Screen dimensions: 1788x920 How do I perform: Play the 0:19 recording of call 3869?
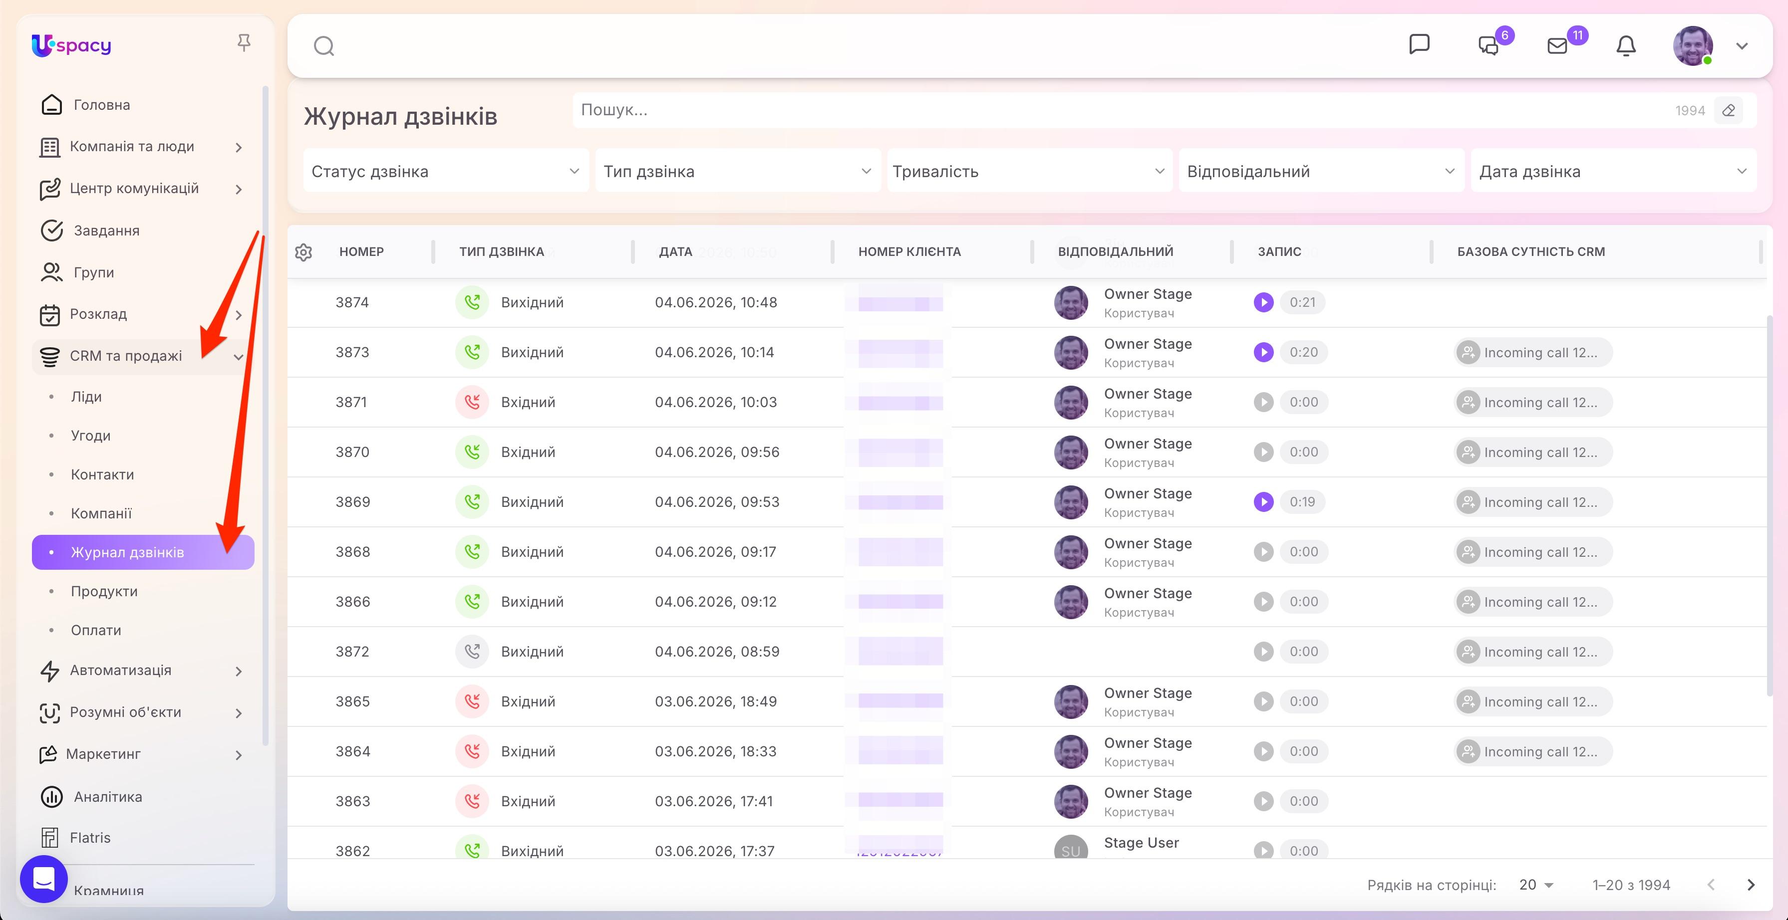tap(1263, 501)
